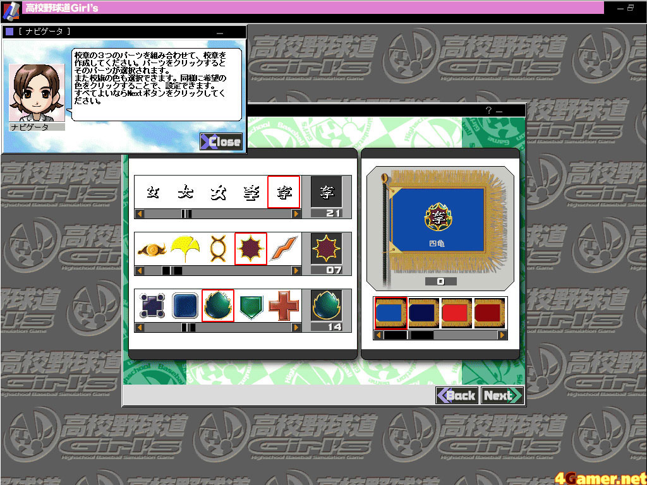Click the app icon in title bar
This screenshot has width=647, height=485.
point(11,10)
